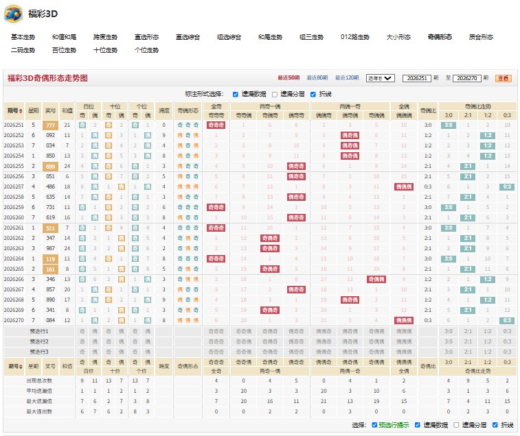The image size is (520, 436).
Task: Click highlighted award number 699
Action: [x=50, y=167]
